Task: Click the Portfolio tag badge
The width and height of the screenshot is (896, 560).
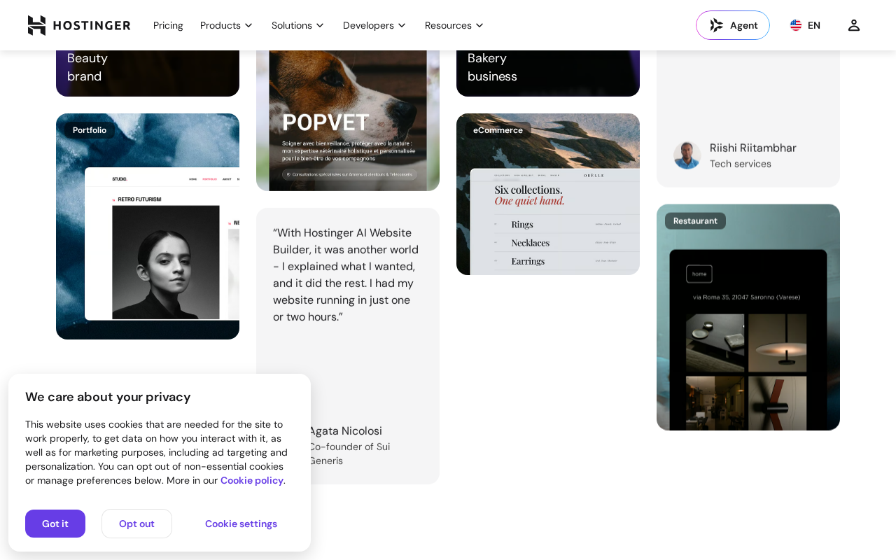Action: point(90,130)
